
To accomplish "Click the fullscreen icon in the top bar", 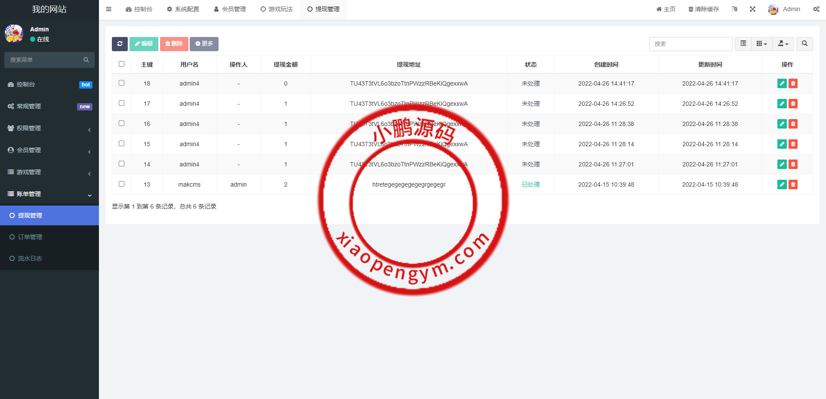I will (x=752, y=9).
